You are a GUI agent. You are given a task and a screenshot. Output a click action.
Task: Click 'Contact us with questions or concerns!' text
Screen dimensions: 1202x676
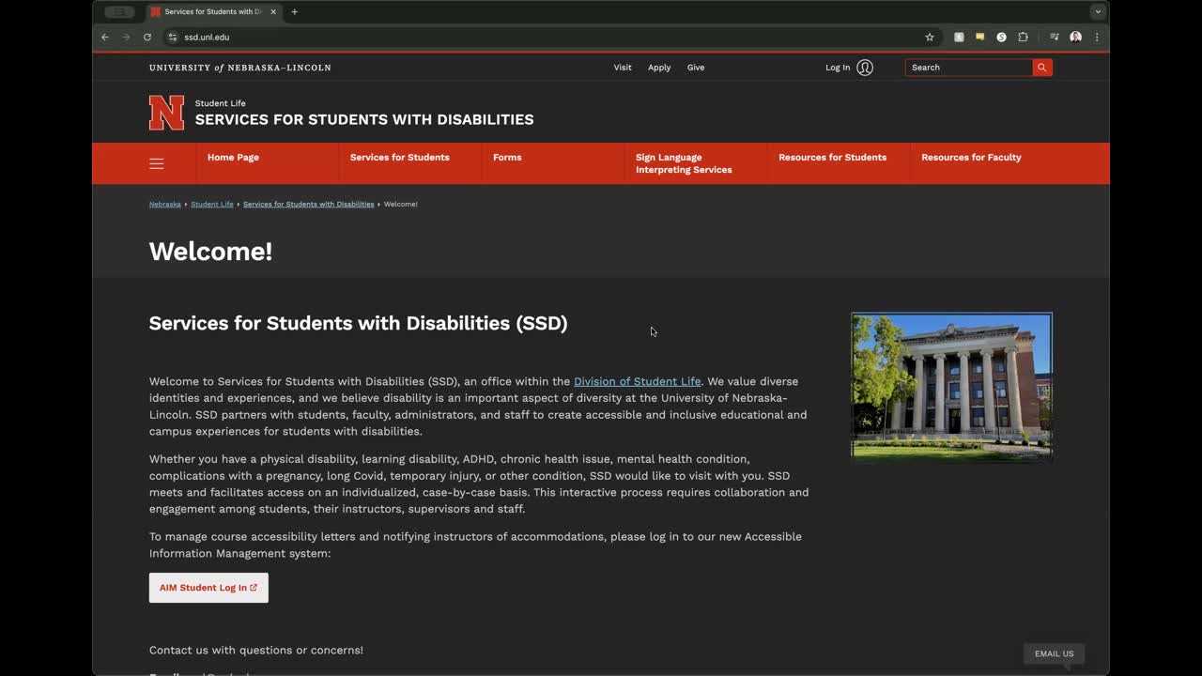pos(256,650)
